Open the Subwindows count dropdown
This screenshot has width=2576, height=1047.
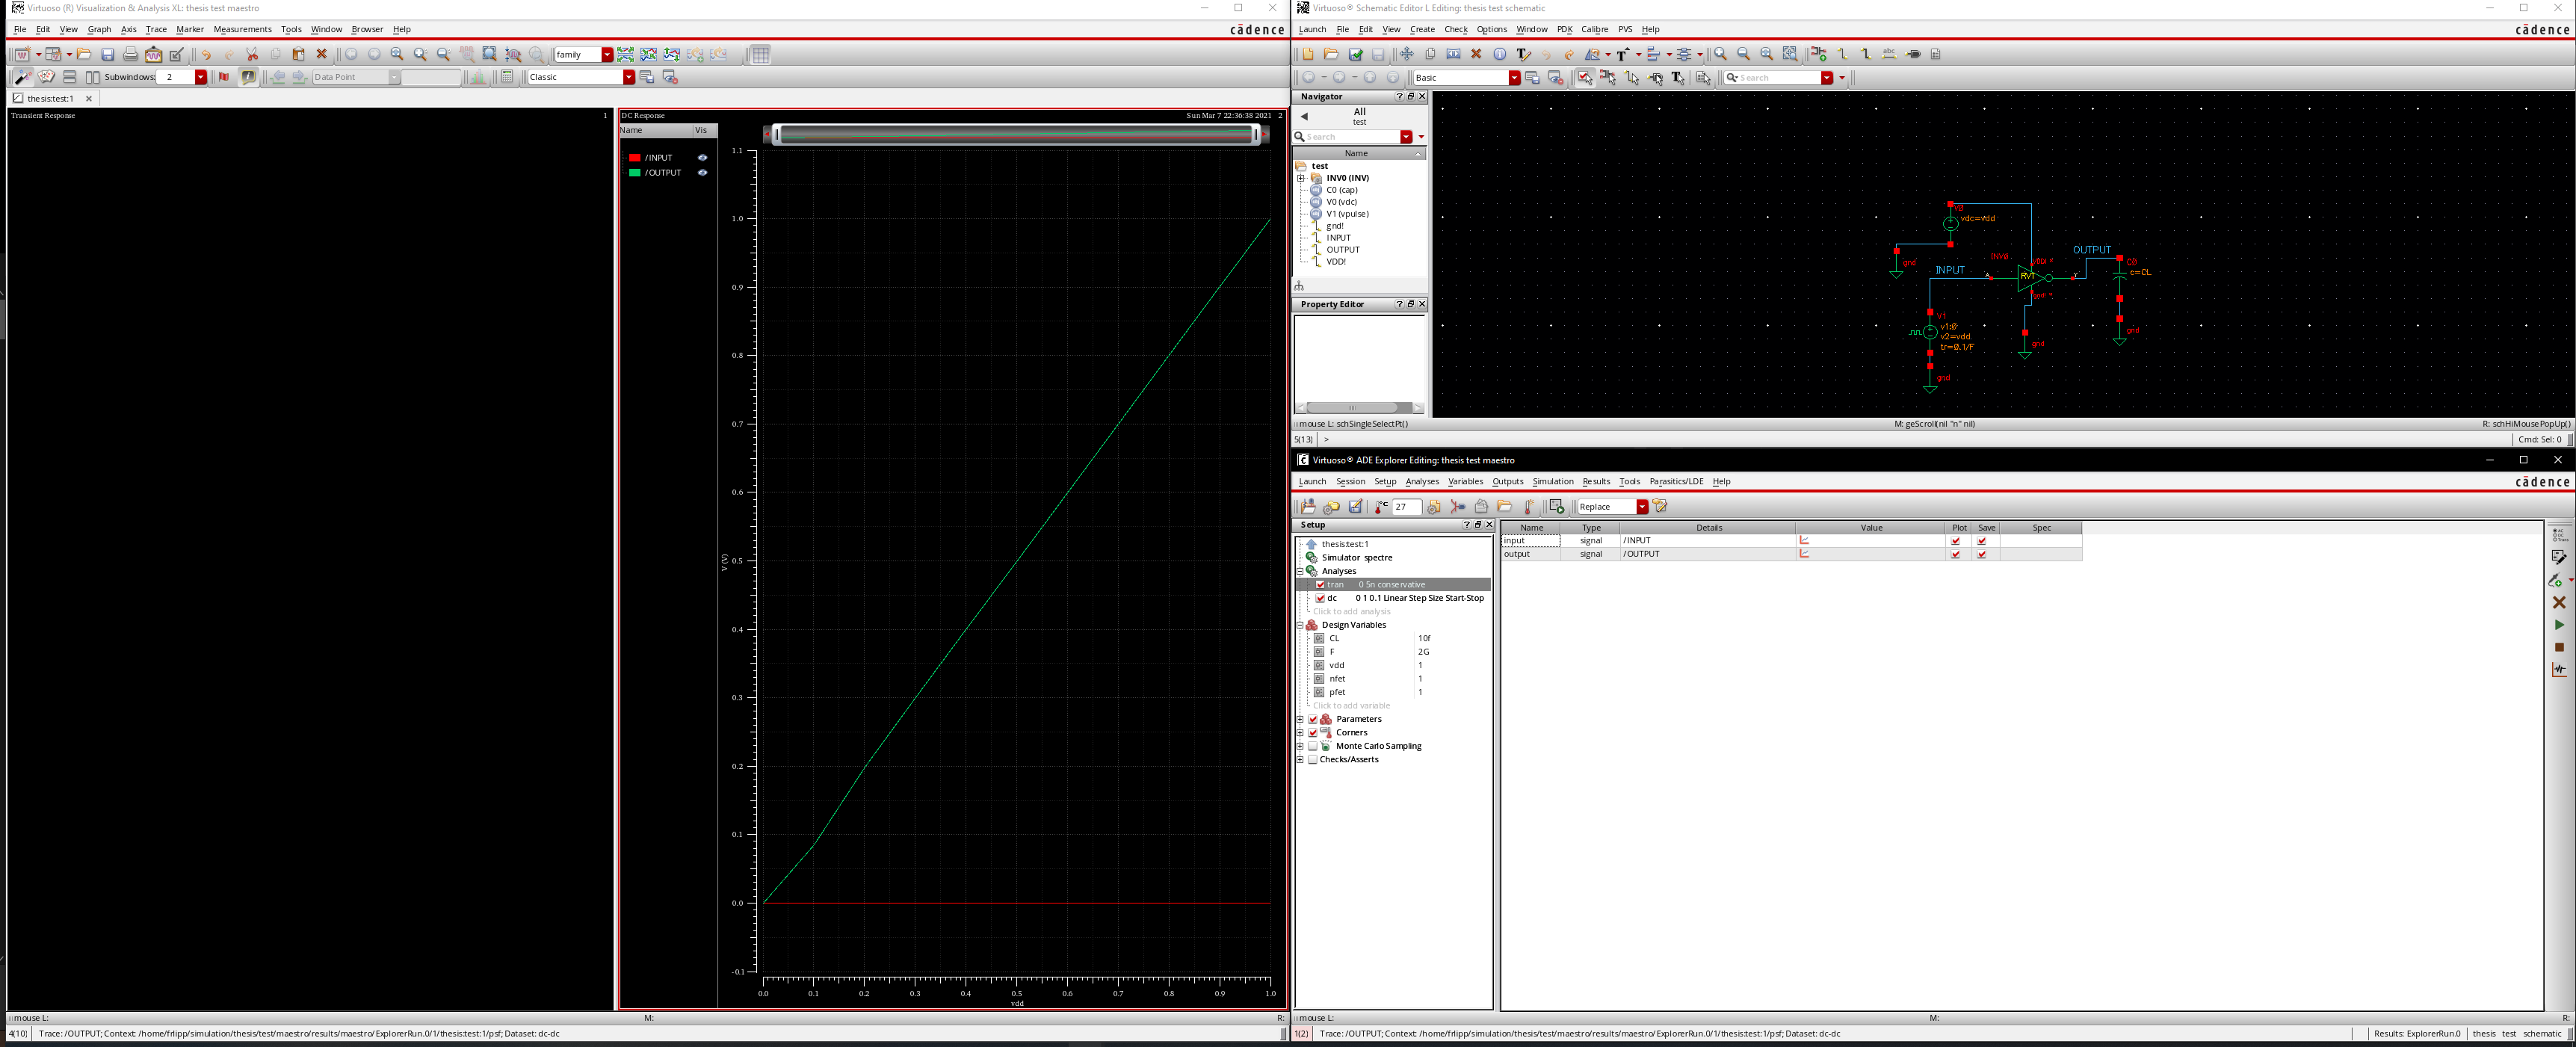coord(200,77)
